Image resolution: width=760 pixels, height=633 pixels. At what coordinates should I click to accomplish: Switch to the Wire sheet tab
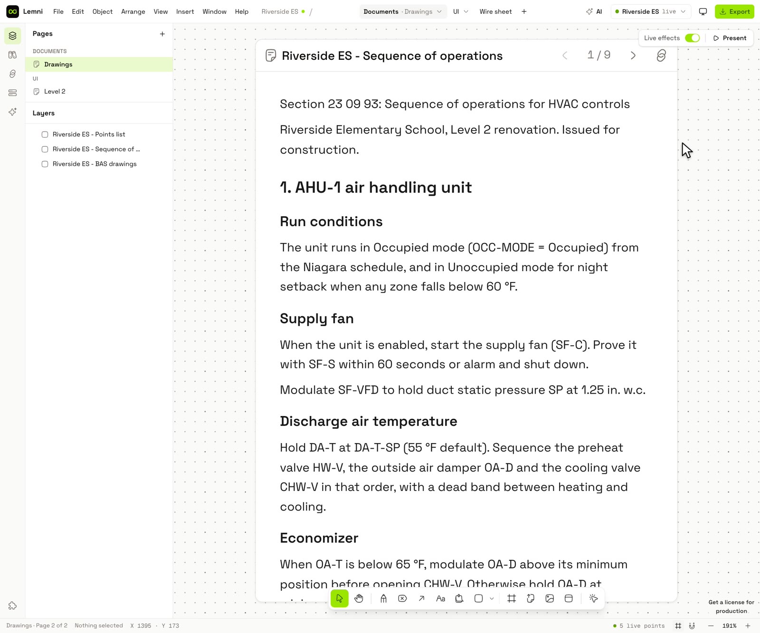[495, 11]
